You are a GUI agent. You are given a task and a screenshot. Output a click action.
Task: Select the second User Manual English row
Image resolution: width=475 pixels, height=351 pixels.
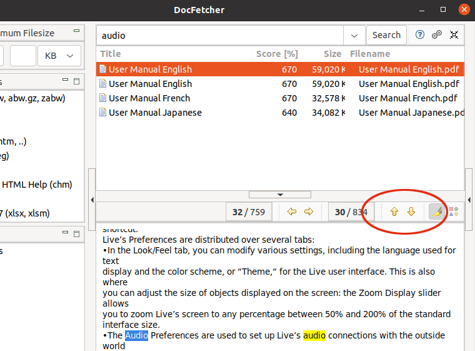[x=280, y=84]
